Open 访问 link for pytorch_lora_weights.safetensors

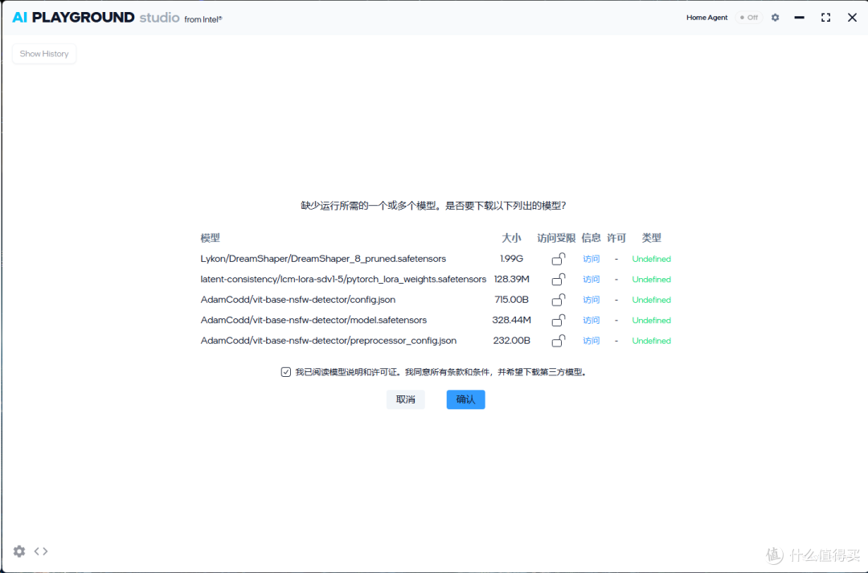pyautogui.click(x=592, y=279)
